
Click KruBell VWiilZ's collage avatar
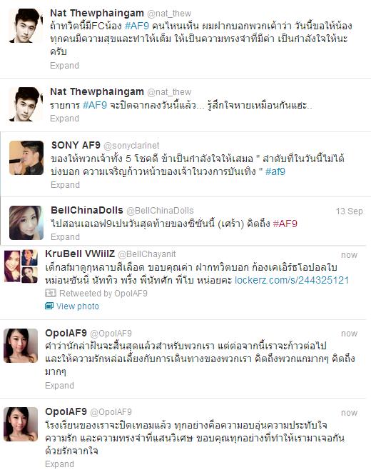pyautogui.click(x=21, y=266)
